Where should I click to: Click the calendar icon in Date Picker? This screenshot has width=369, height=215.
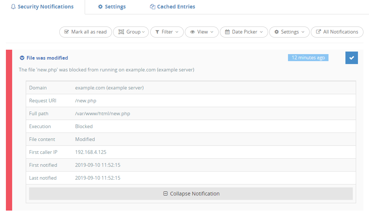pos(227,32)
